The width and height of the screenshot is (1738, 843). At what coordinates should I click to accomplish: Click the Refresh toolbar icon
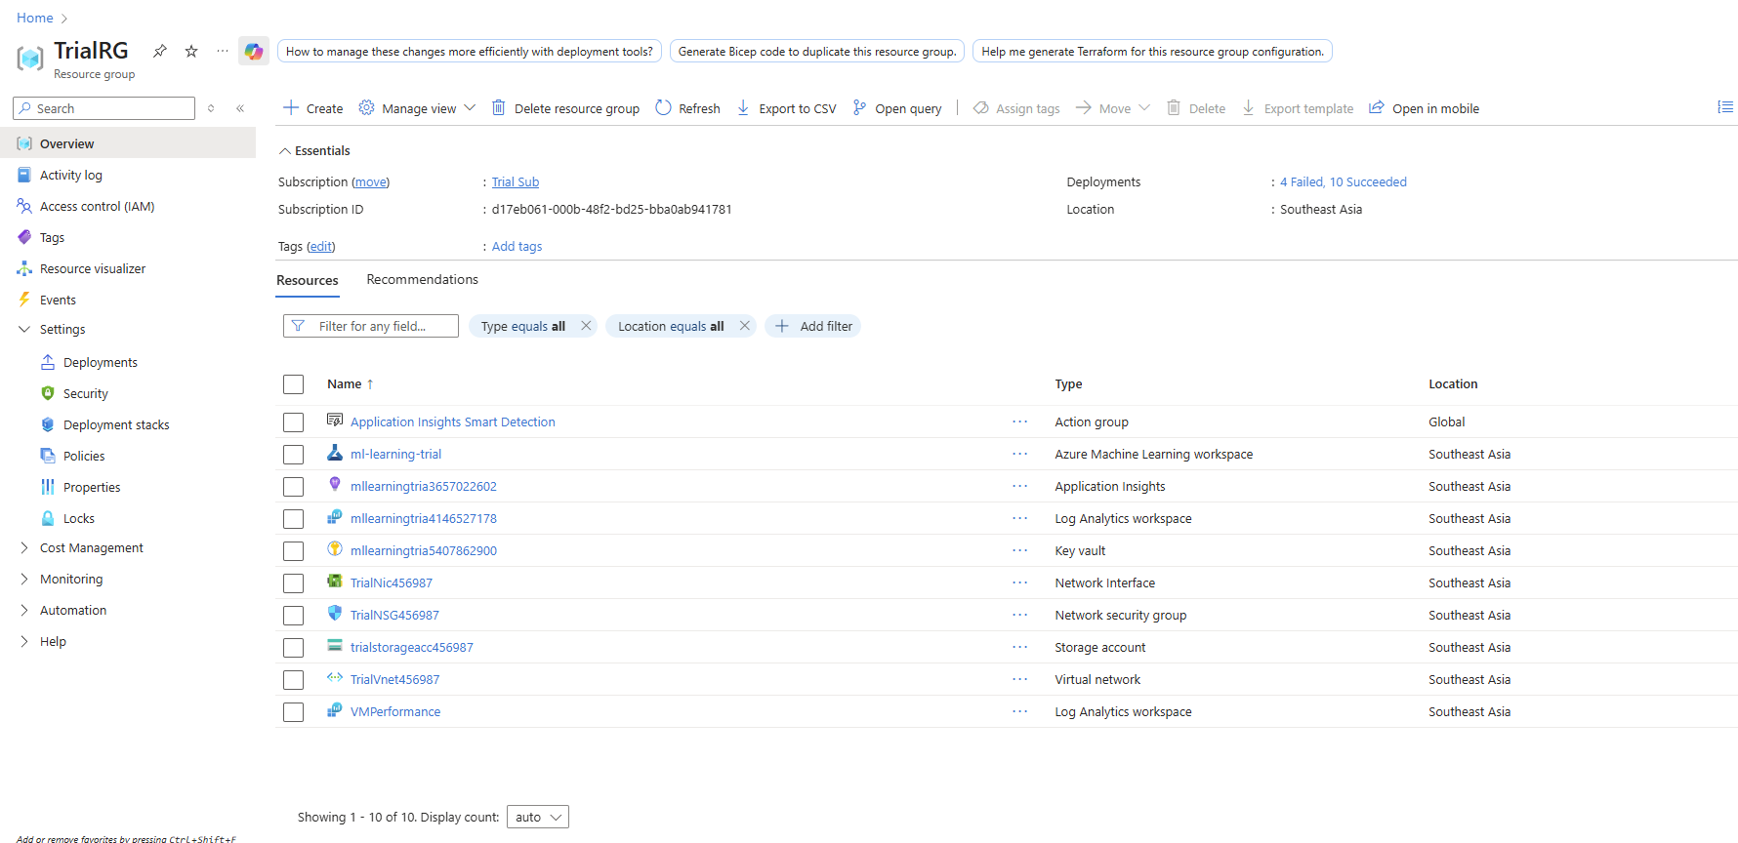coord(664,108)
